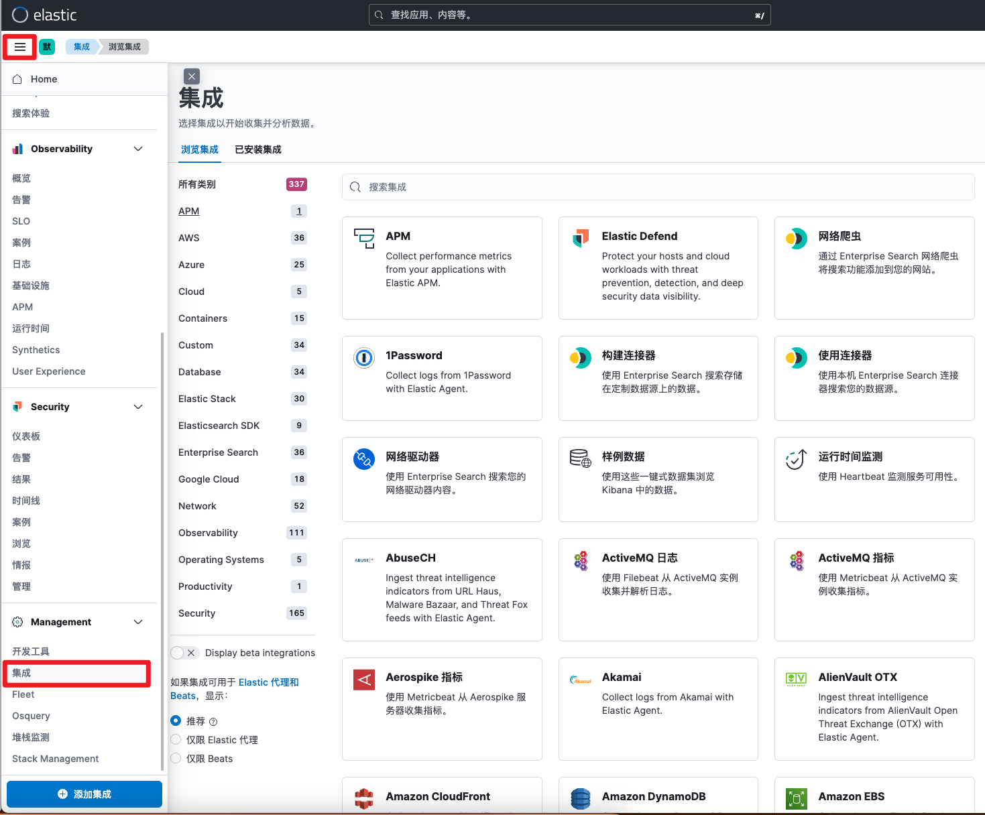Viewport: 985px width, 815px height.
Task: Click the Aerospike 指标 card icon
Action: [364, 679]
